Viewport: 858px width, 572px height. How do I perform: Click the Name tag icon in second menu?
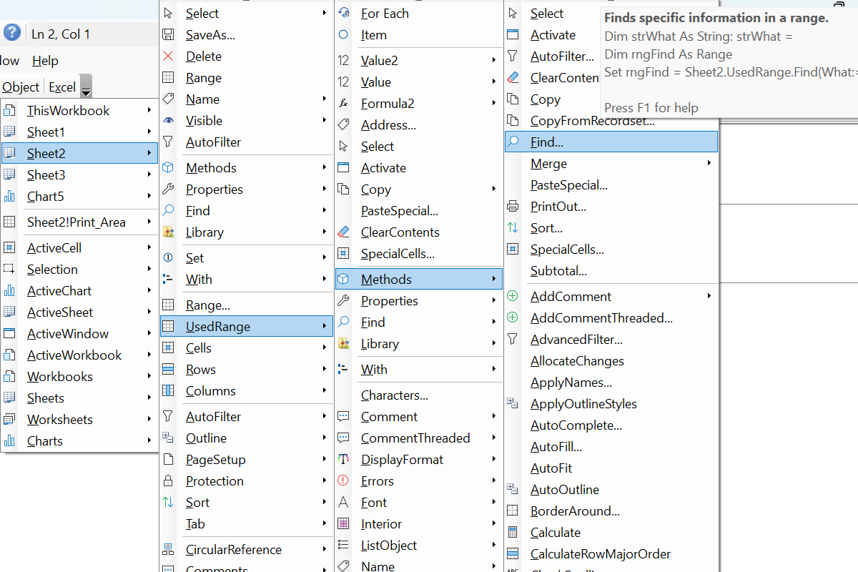[x=168, y=99]
